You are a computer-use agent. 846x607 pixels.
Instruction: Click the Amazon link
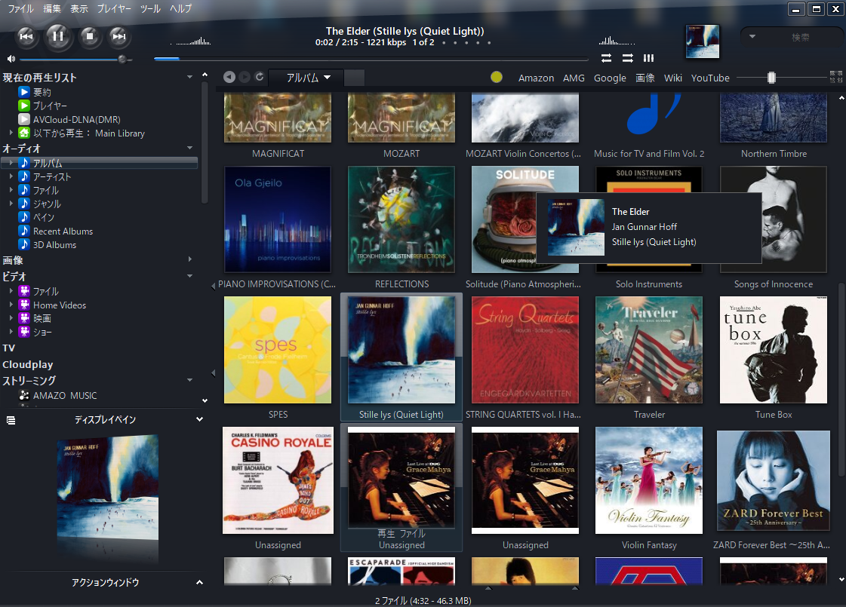[536, 78]
